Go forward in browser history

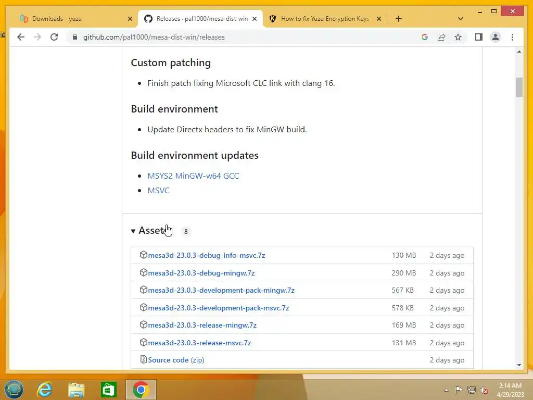[x=37, y=37]
